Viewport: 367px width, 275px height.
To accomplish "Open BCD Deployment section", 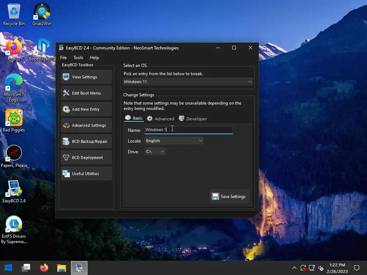I will tap(86, 158).
